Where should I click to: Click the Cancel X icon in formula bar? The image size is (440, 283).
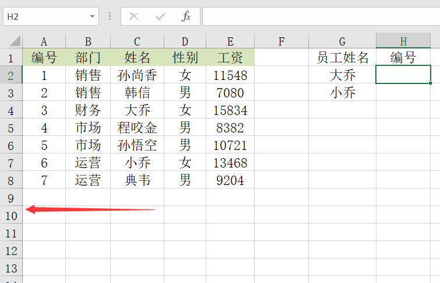(x=134, y=16)
